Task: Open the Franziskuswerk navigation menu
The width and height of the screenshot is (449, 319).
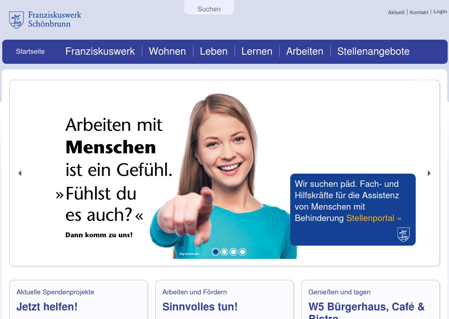Action: [100, 51]
